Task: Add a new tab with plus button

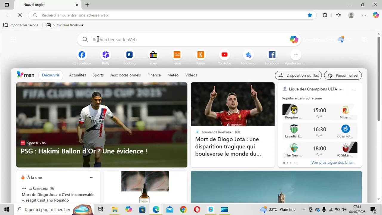Action: [x=87, y=5]
